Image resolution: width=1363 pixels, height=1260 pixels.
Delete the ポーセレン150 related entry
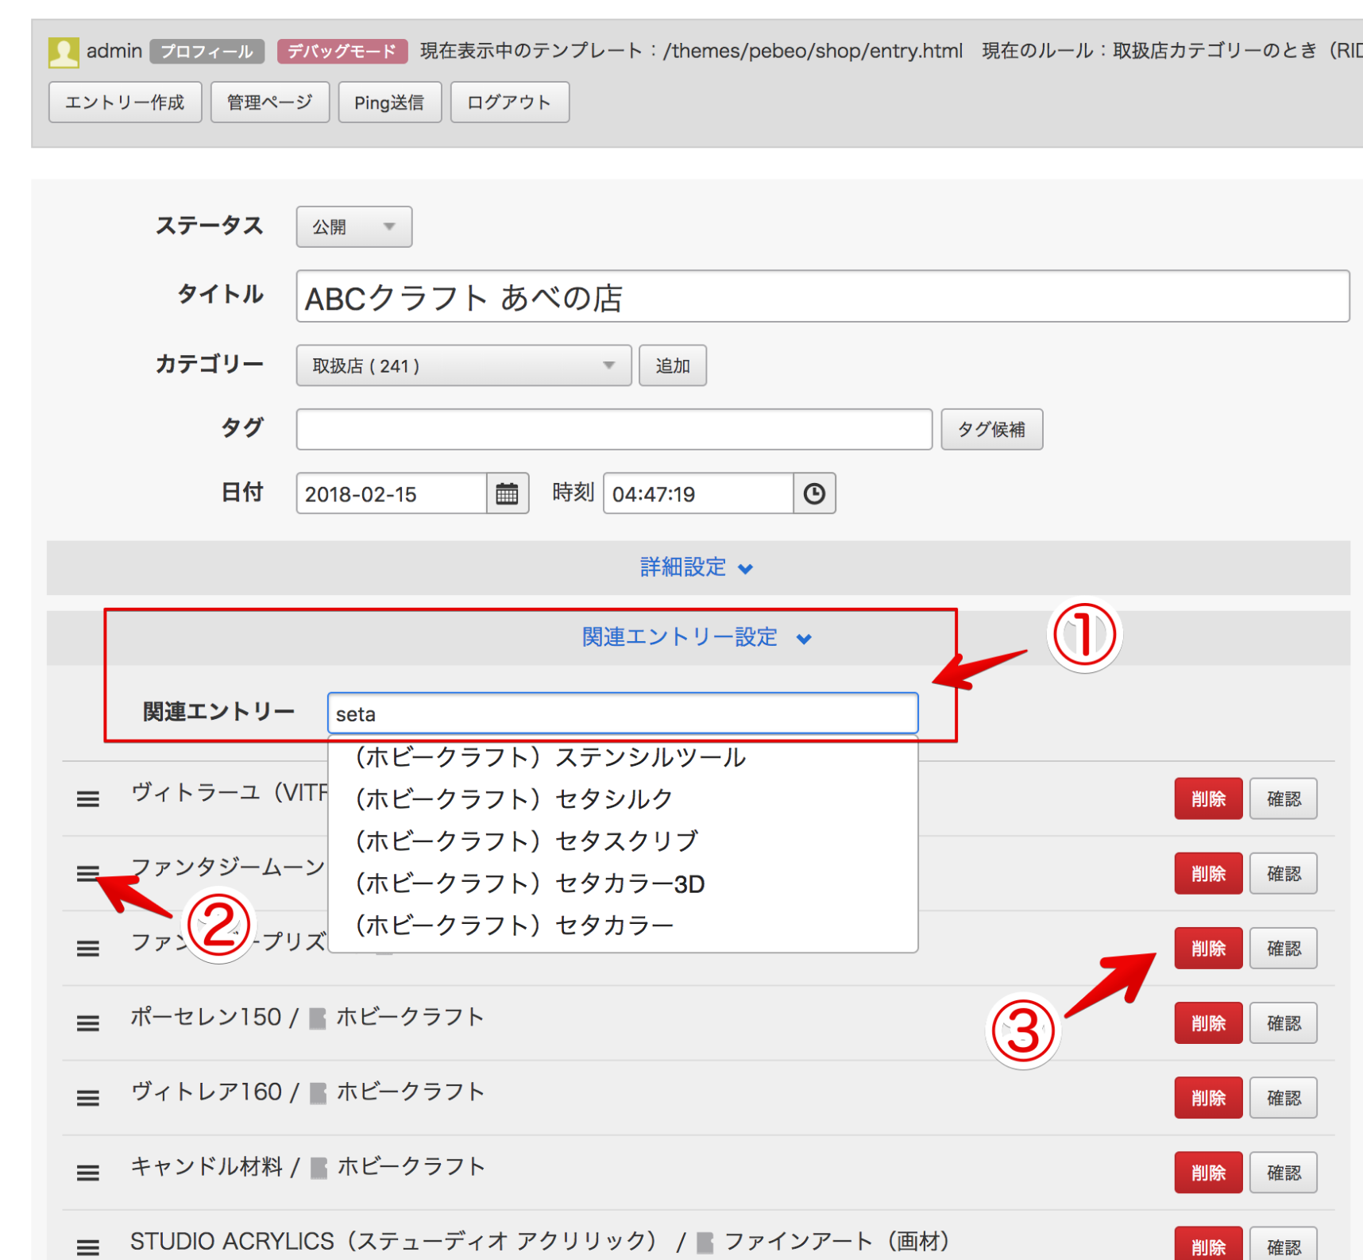(x=1207, y=1023)
